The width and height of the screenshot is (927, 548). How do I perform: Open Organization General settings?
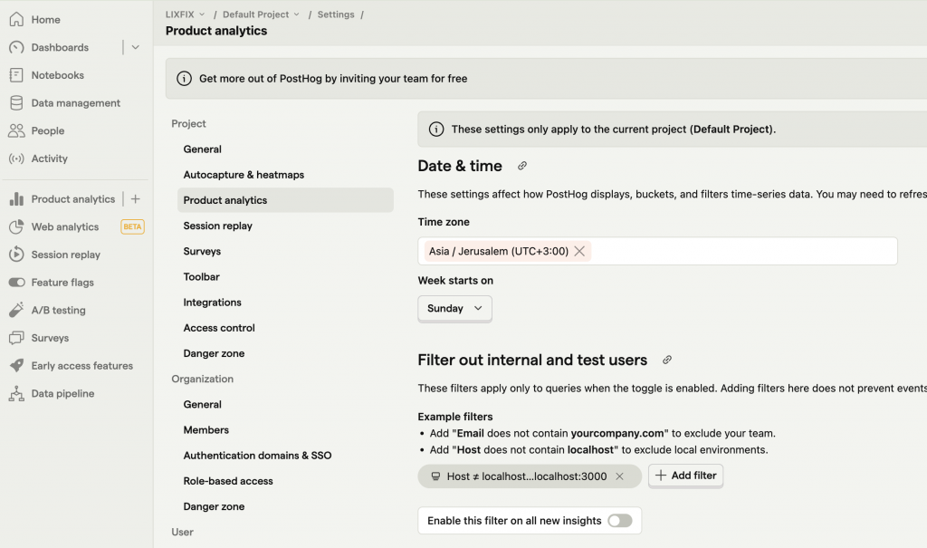[285, 404]
